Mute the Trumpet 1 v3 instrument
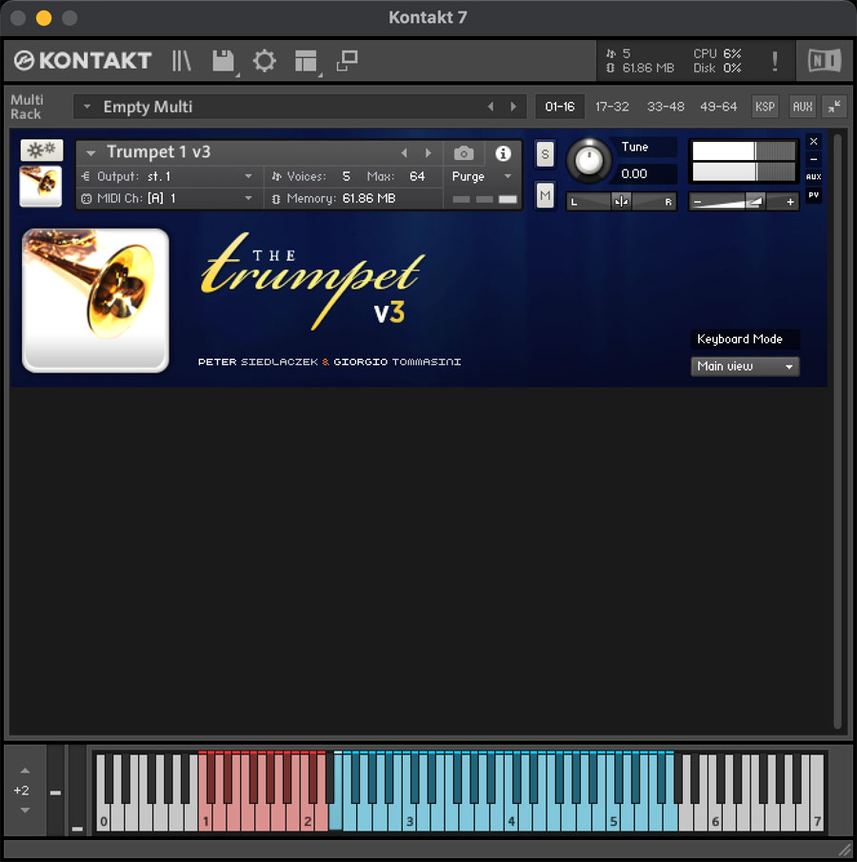857x862 pixels. (545, 195)
